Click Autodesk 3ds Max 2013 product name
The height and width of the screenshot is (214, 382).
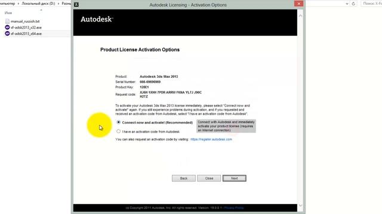pyautogui.click(x=159, y=77)
